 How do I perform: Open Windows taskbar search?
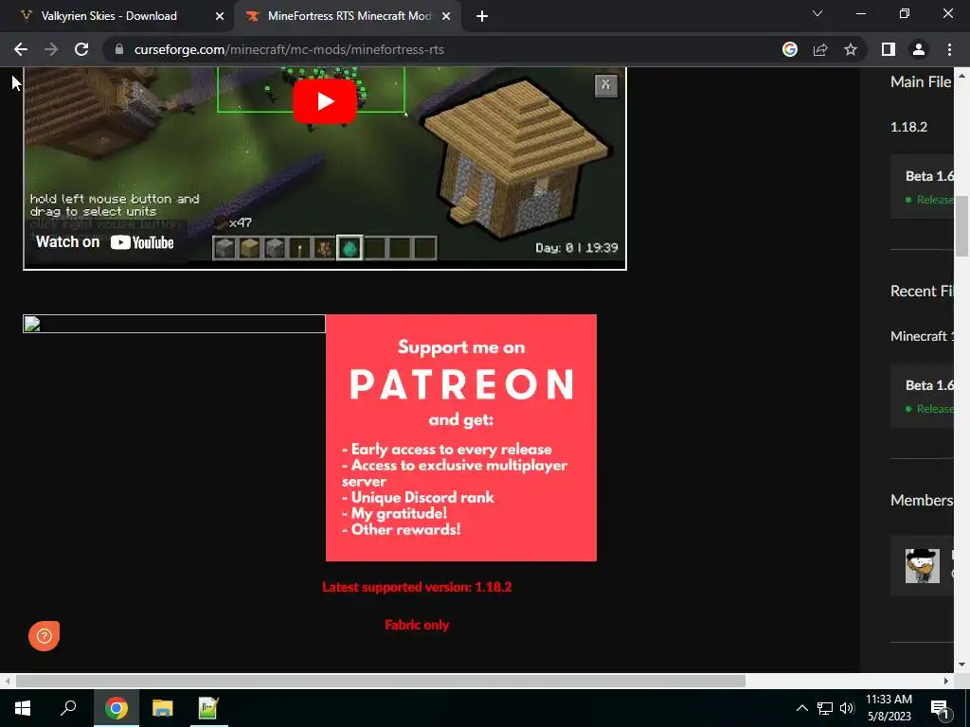[x=68, y=708]
